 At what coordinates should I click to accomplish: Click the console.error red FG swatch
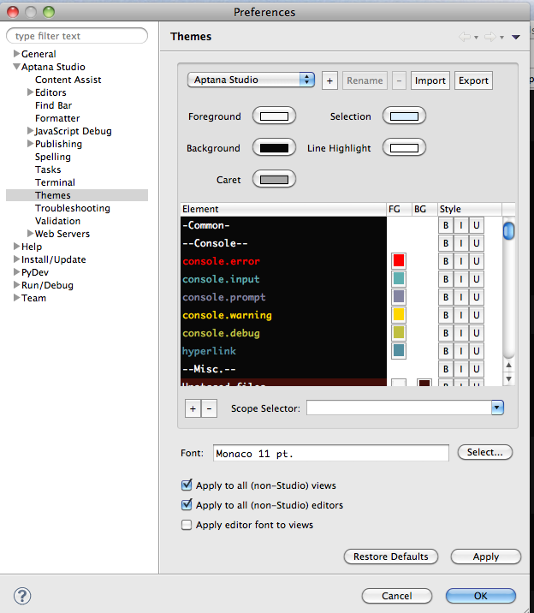tap(398, 261)
